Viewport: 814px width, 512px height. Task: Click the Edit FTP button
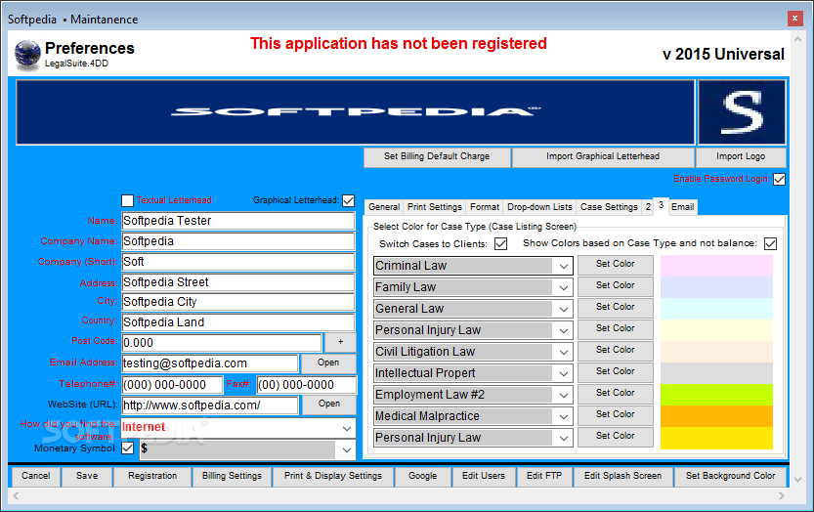point(544,476)
